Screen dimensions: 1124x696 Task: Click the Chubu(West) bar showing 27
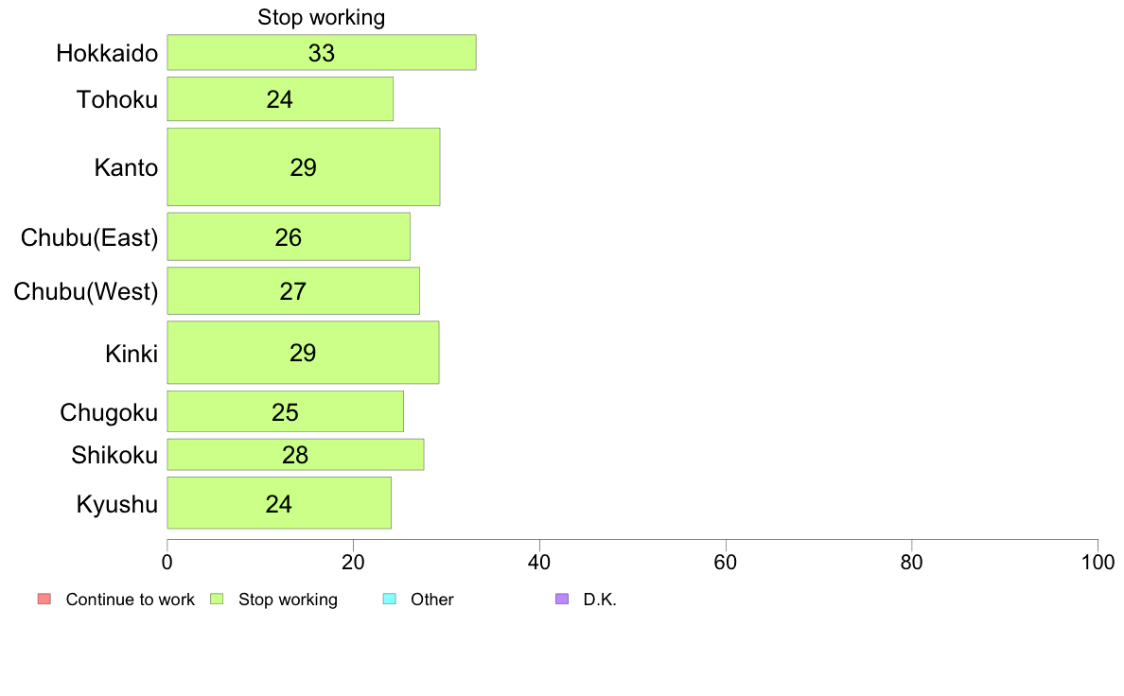(x=293, y=291)
